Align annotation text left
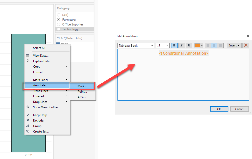The image size is (252, 159). click(208, 45)
